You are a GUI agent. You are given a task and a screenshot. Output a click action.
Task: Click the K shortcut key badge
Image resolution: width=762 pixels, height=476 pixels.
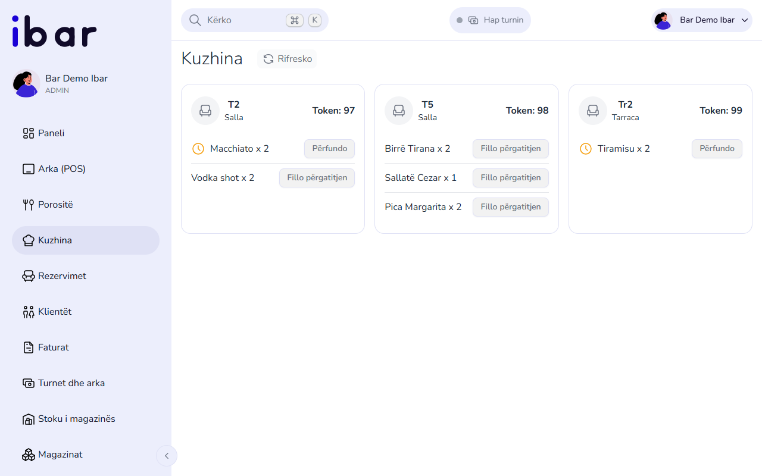click(x=315, y=20)
